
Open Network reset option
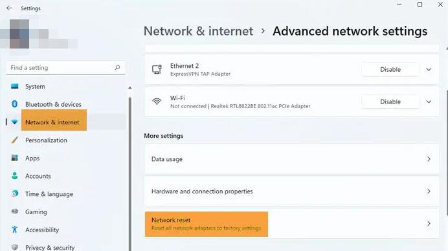coord(292,224)
